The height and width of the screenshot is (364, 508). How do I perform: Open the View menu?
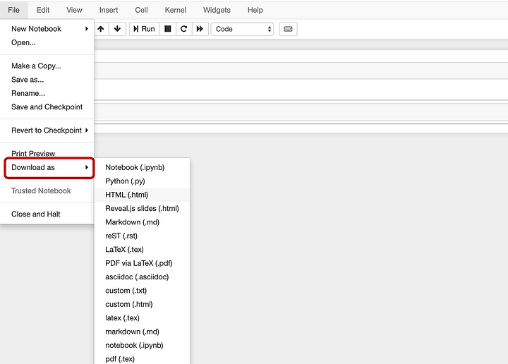[74, 10]
